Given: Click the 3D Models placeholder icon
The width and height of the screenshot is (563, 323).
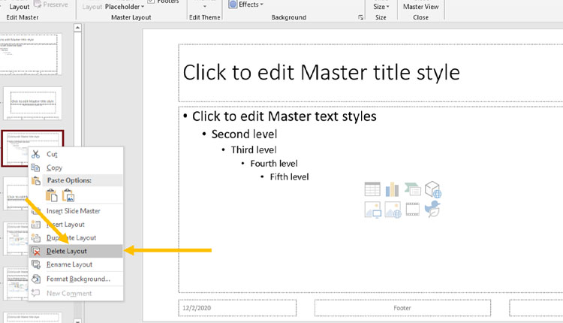Looking at the screenshot, I should coord(432,190).
